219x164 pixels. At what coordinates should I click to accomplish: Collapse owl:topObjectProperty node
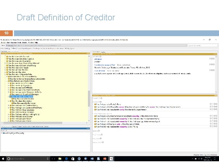click(x=2, y=133)
